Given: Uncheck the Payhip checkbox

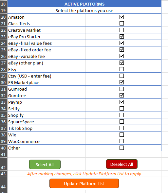Looking at the screenshot, I should tap(121, 102).
